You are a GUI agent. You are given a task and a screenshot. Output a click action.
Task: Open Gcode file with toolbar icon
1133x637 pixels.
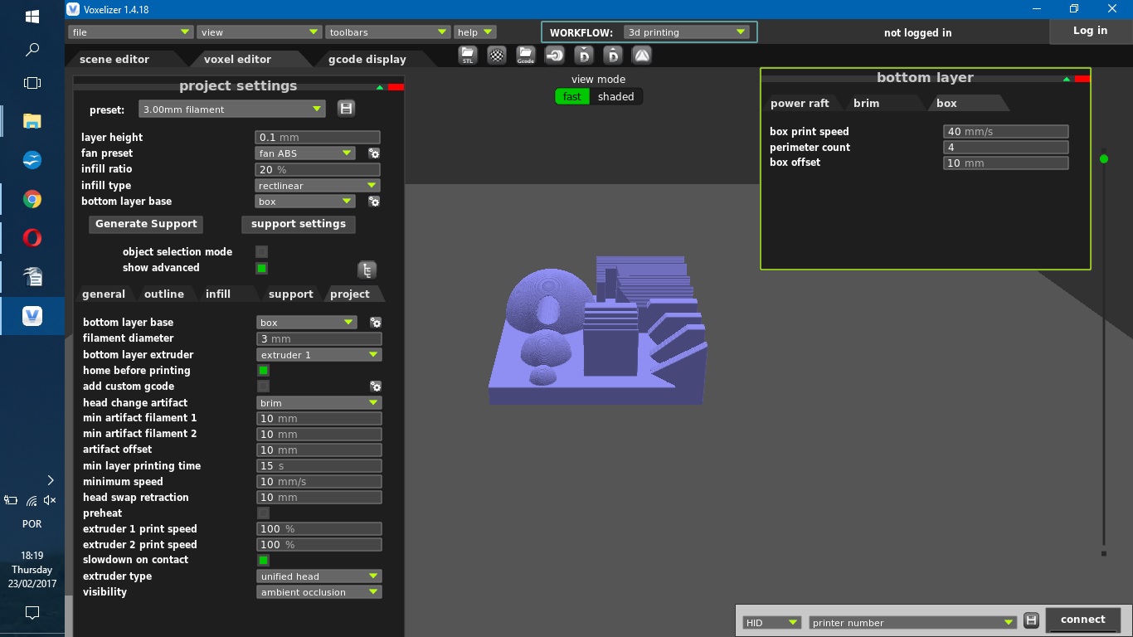pos(526,56)
